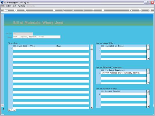Click the down arrow of the Direct Use scrollbar
The height and width of the screenshot is (116, 155).
pos(92,107)
